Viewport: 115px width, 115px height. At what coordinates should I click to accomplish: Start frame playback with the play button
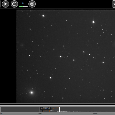[5, 4]
